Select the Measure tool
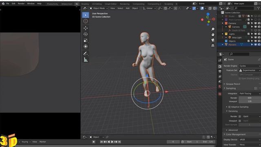The image size is (261, 147). pos(86,60)
